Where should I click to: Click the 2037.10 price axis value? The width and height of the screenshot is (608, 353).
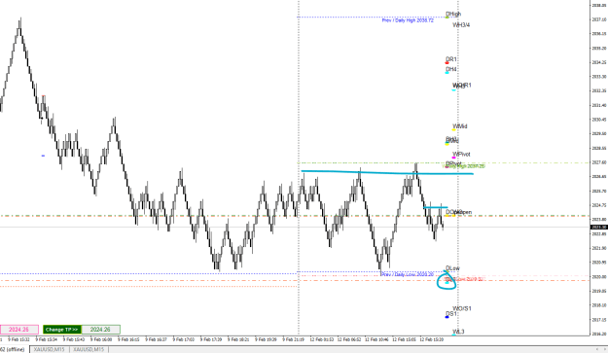599,19
